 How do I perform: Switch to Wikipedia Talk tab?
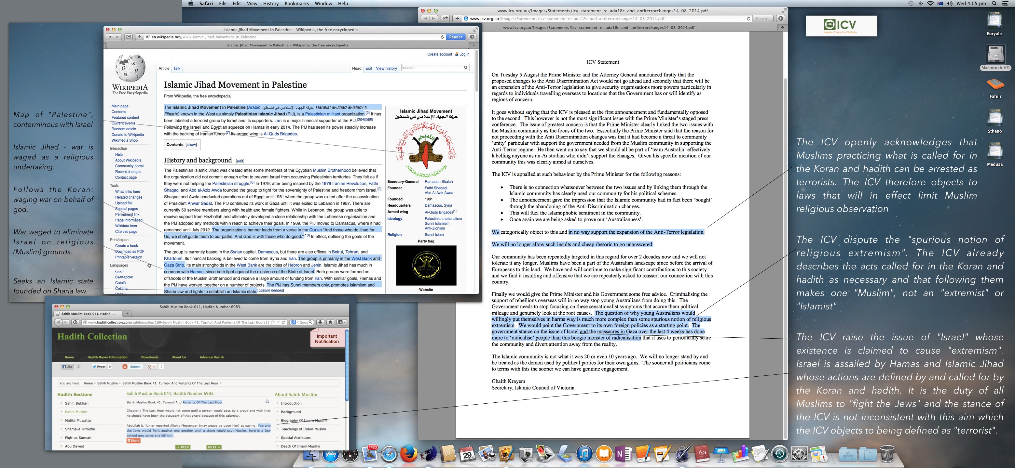pos(177,68)
